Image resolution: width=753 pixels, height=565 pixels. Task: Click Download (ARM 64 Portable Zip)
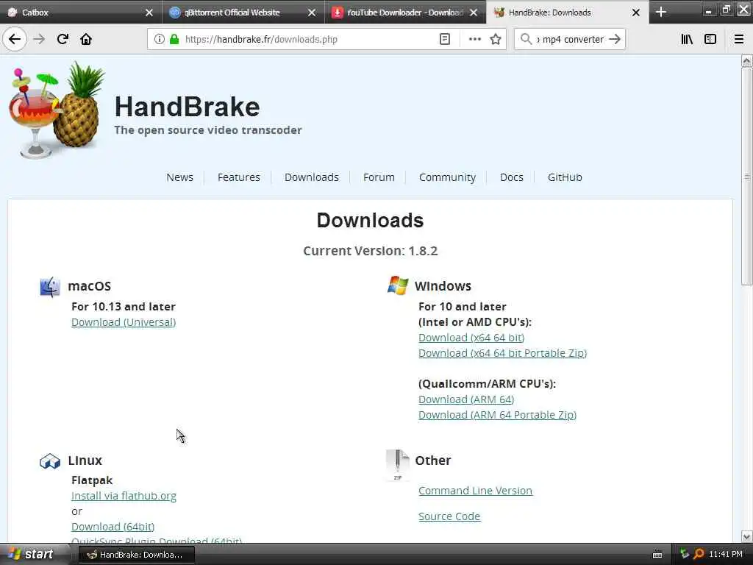497,415
